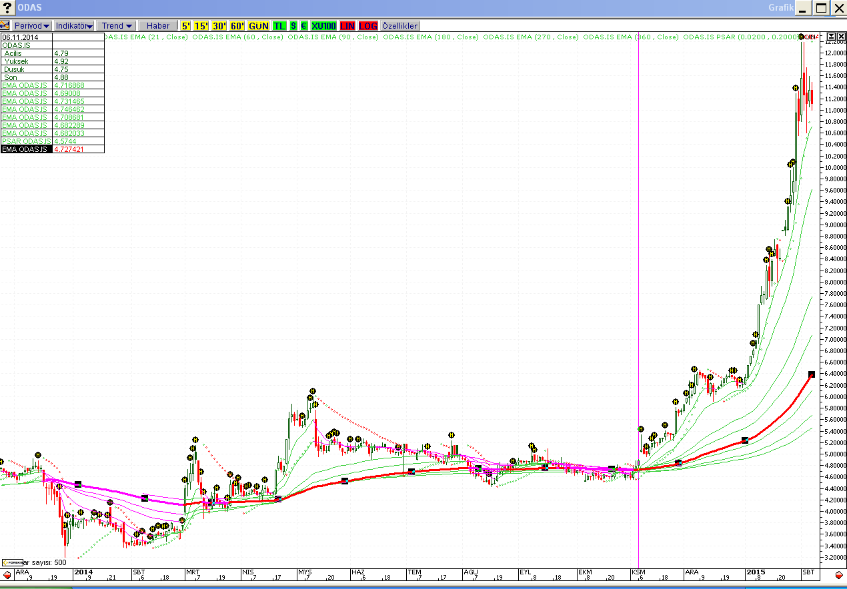847x589 pixels.
Task: Switch currency to dollar ($)
Action: coord(293,25)
